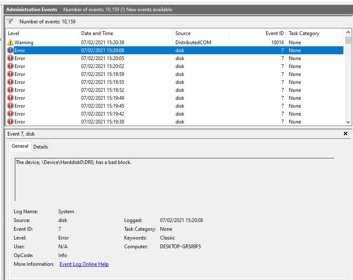
Task: Click the filter funnel icon
Action: pos(10,21)
